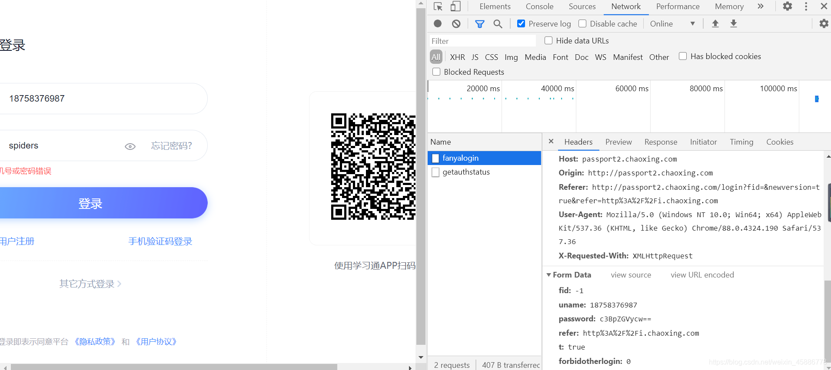
Task: Select the Headers tab
Action: pyautogui.click(x=578, y=142)
